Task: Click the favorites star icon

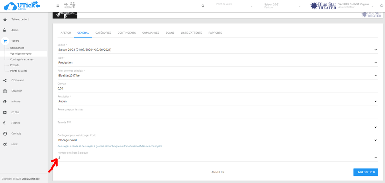Action: tap(381, 6)
